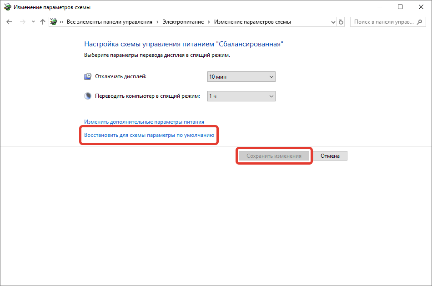Click the Сохранить изменения button
Screen dimensions: 432x286
tap(274, 156)
